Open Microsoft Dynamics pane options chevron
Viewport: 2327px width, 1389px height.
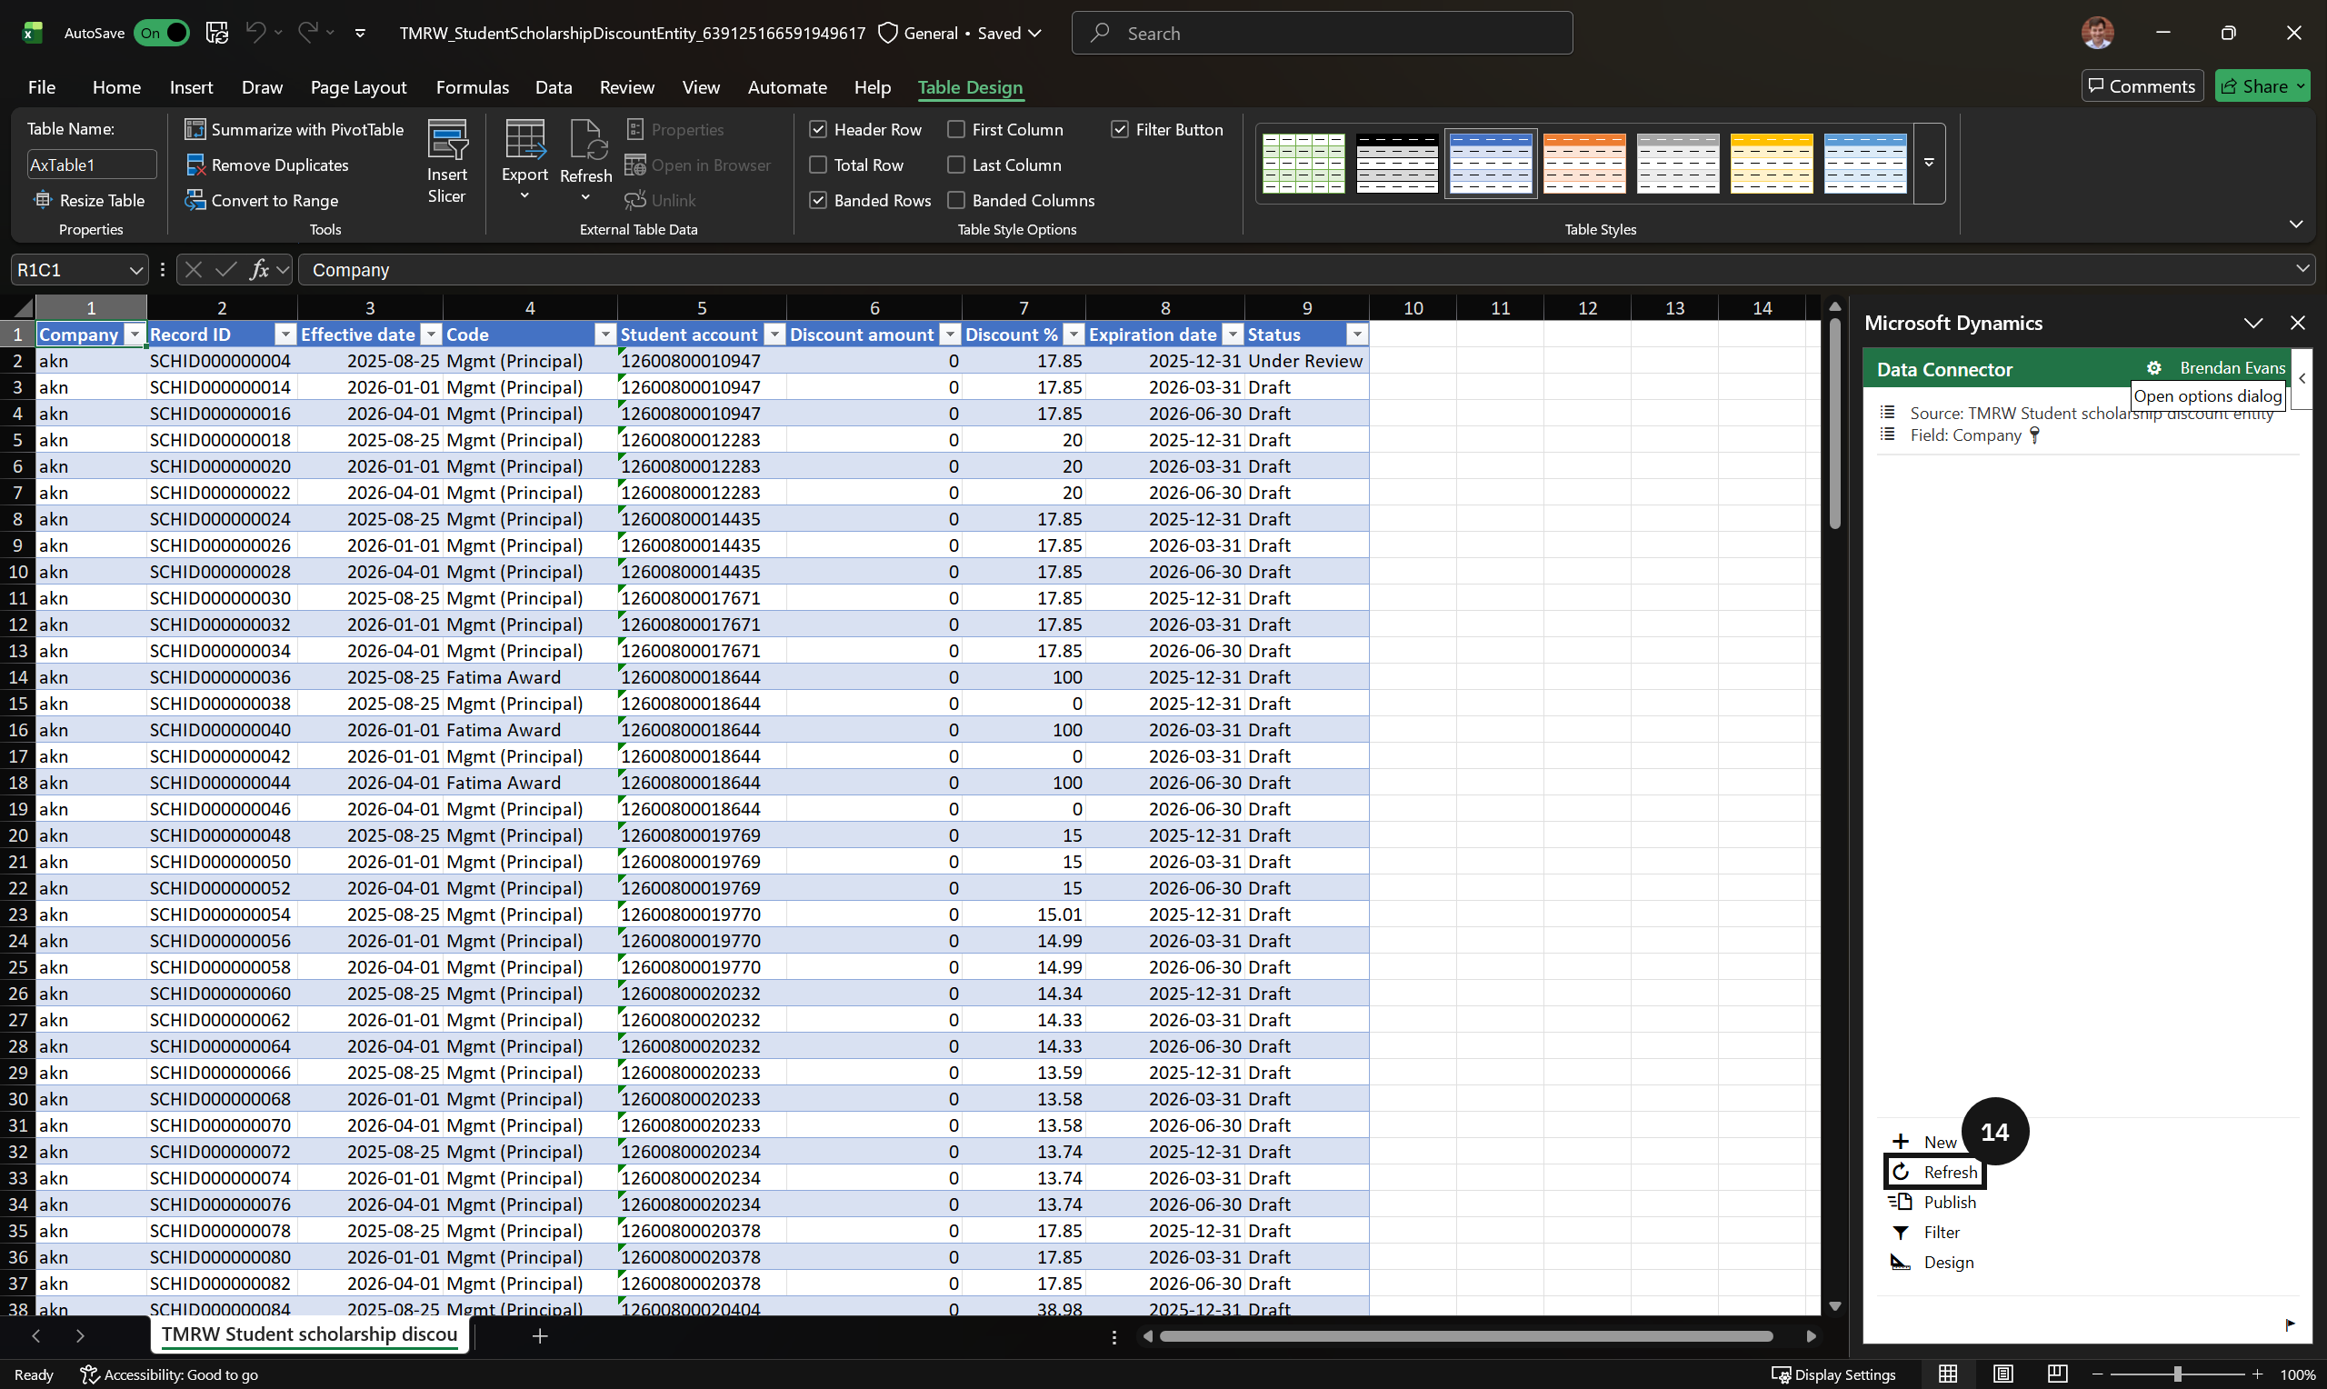coord(2253,323)
